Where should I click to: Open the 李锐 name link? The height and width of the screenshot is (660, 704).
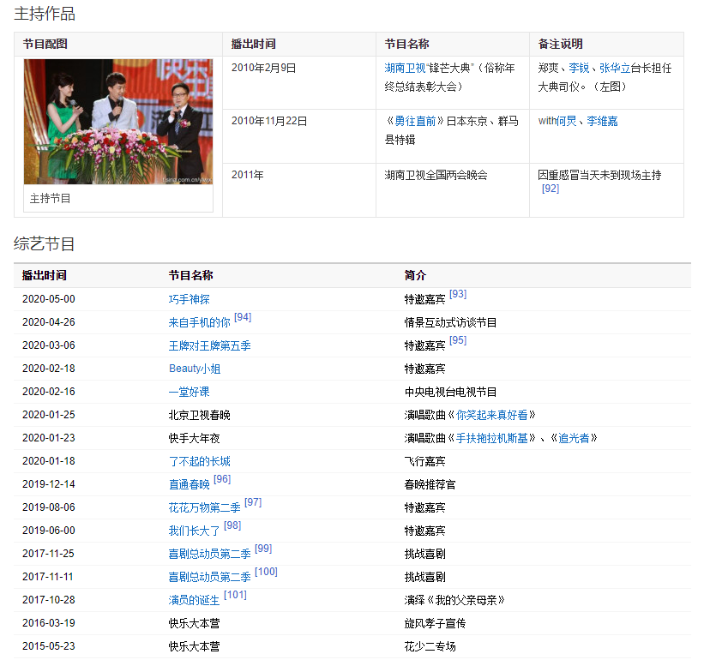point(579,68)
